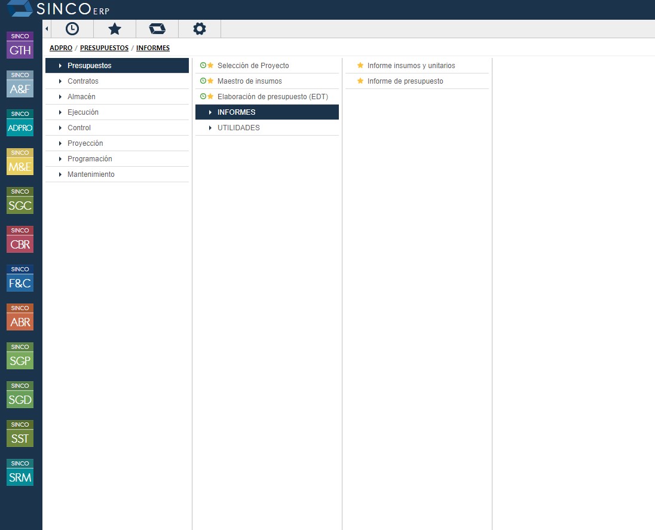Select the Presupuestos menu item
The image size is (655, 530).
click(90, 65)
